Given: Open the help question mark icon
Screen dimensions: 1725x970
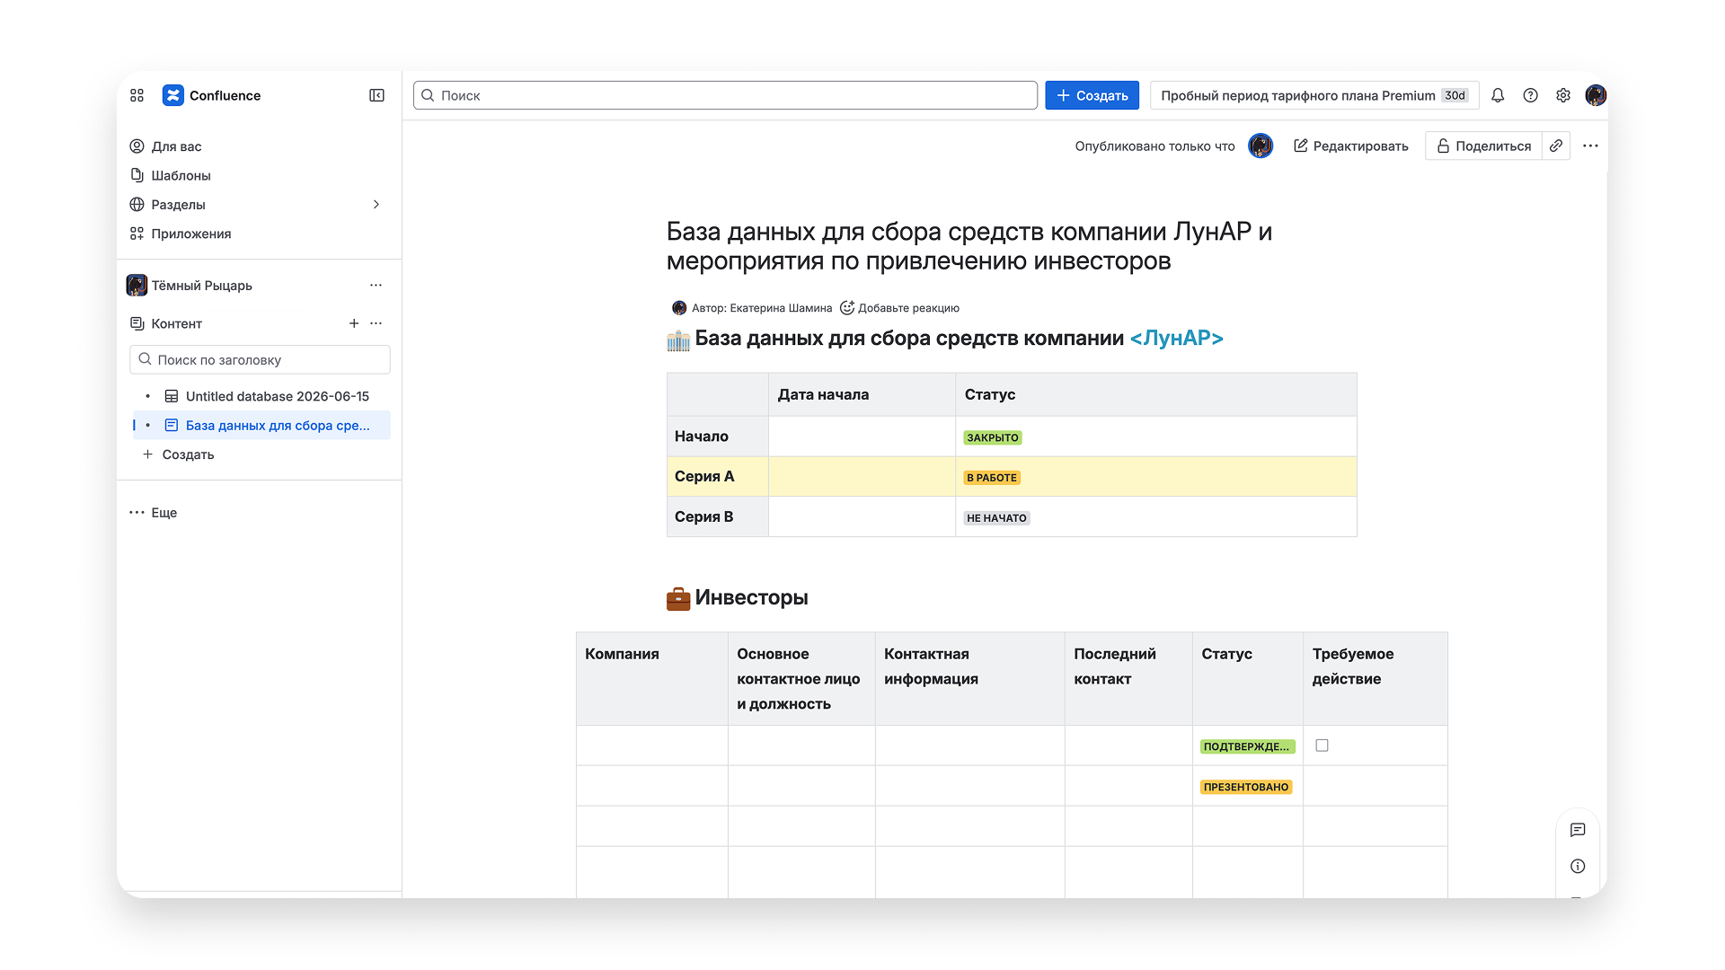Looking at the screenshot, I should click(x=1530, y=95).
